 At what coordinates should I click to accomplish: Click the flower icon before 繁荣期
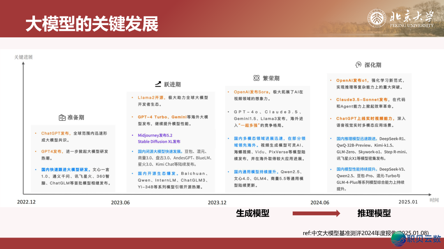(x=256, y=78)
